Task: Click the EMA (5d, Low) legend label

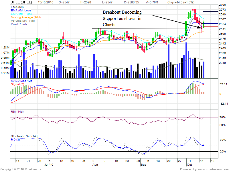Action: click(21, 10)
